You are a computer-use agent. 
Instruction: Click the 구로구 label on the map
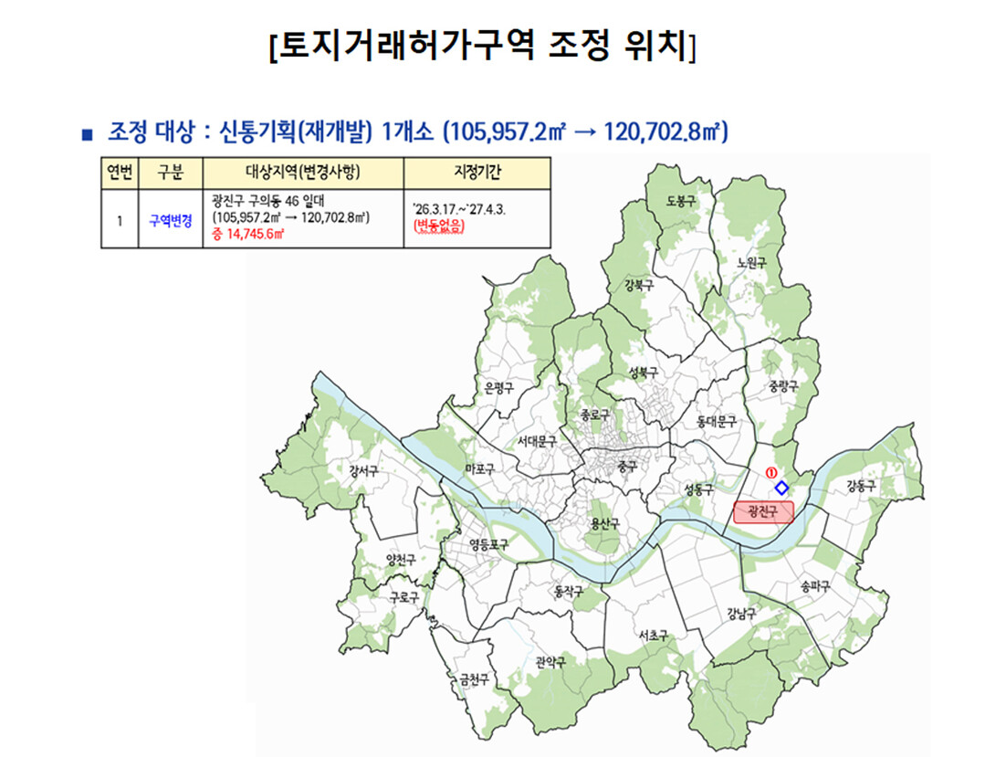point(403,597)
